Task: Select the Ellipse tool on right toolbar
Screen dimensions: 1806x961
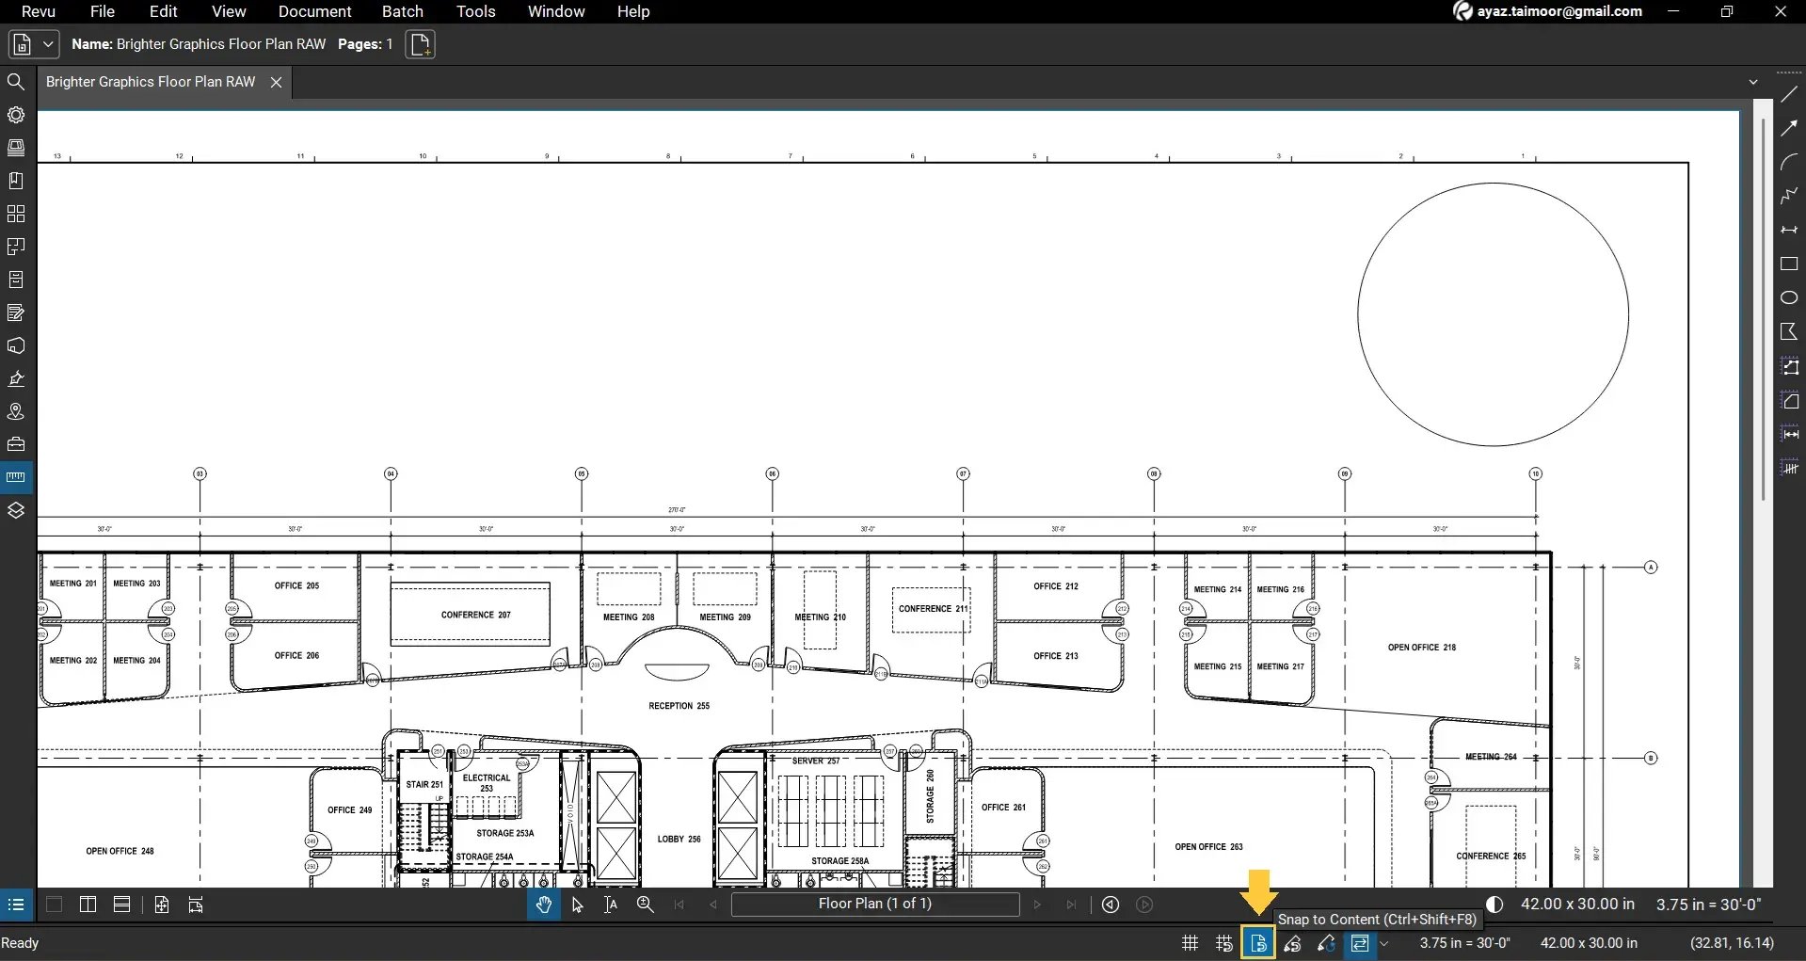Action: pos(1790,297)
